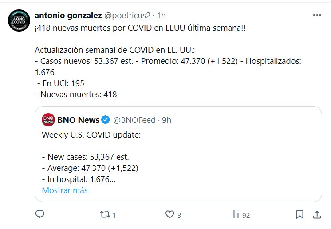
Task: Click the blue verified badge next to BNO News
Action: [x=106, y=120]
